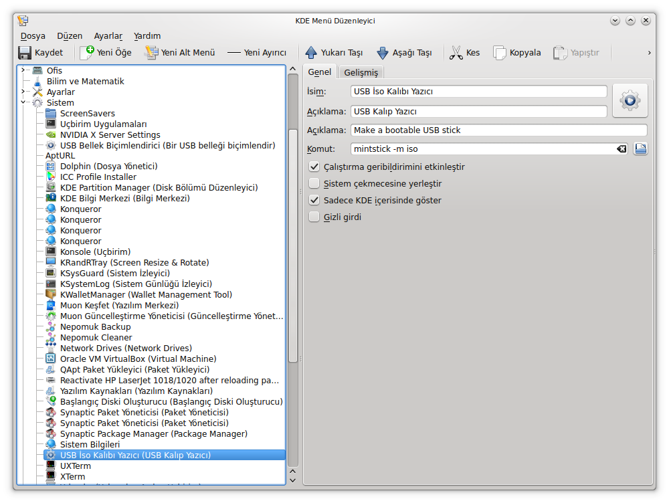Select Sistem Bilgileri entry

90,445
